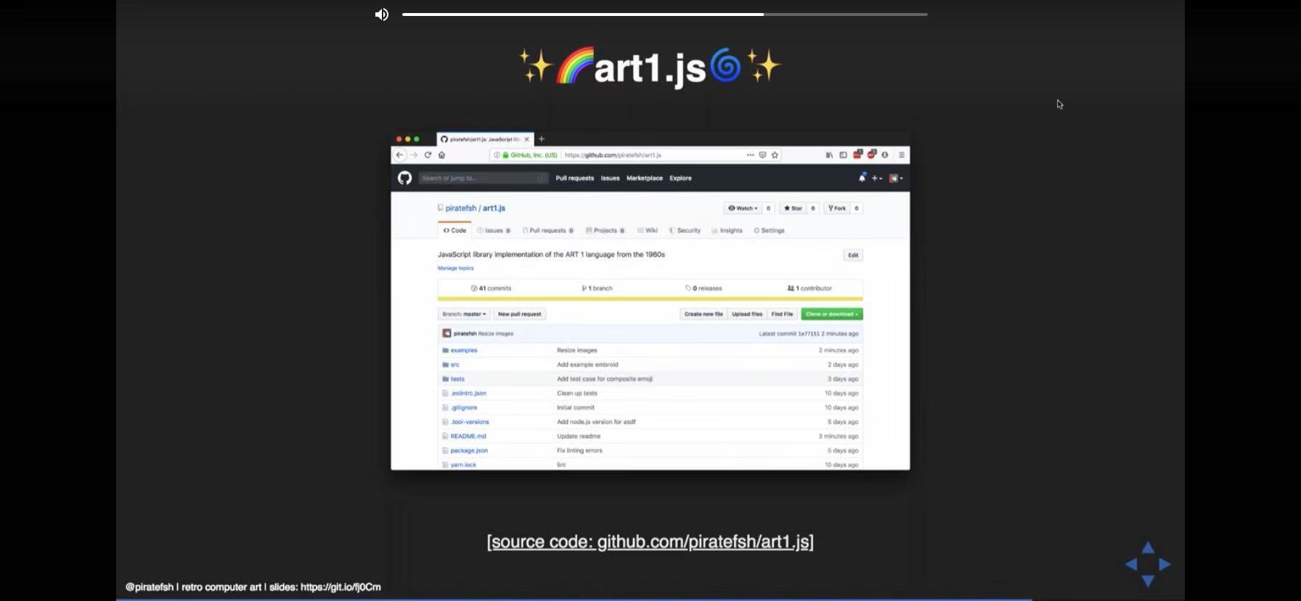Select the Security tab
Viewport: 1301px width, 601px height.
point(685,230)
